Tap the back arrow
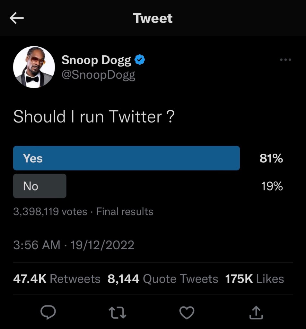Image resolution: width=306 pixels, height=329 pixels. pyautogui.click(x=17, y=19)
